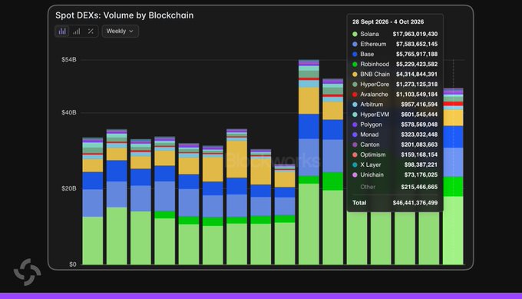Click the Arbitrum label in tooltip
Viewport: 522px width, 299px height.
click(x=372, y=105)
